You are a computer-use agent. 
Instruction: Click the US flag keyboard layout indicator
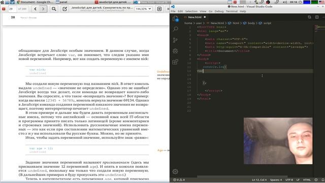pos(321,2)
